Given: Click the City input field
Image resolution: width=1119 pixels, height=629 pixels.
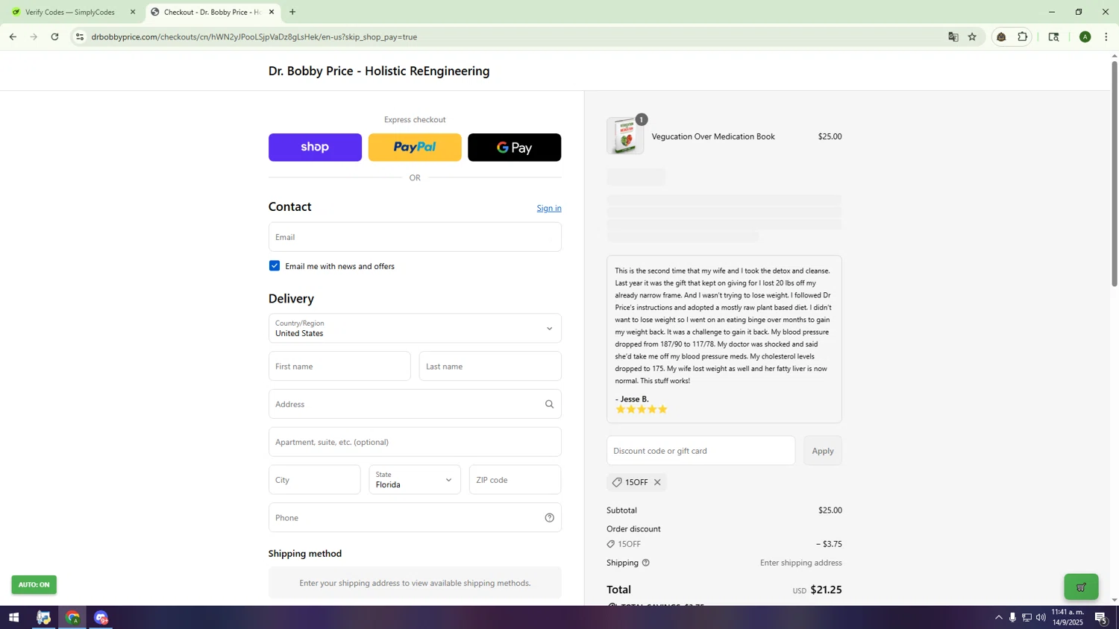Looking at the screenshot, I should [x=314, y=480].
